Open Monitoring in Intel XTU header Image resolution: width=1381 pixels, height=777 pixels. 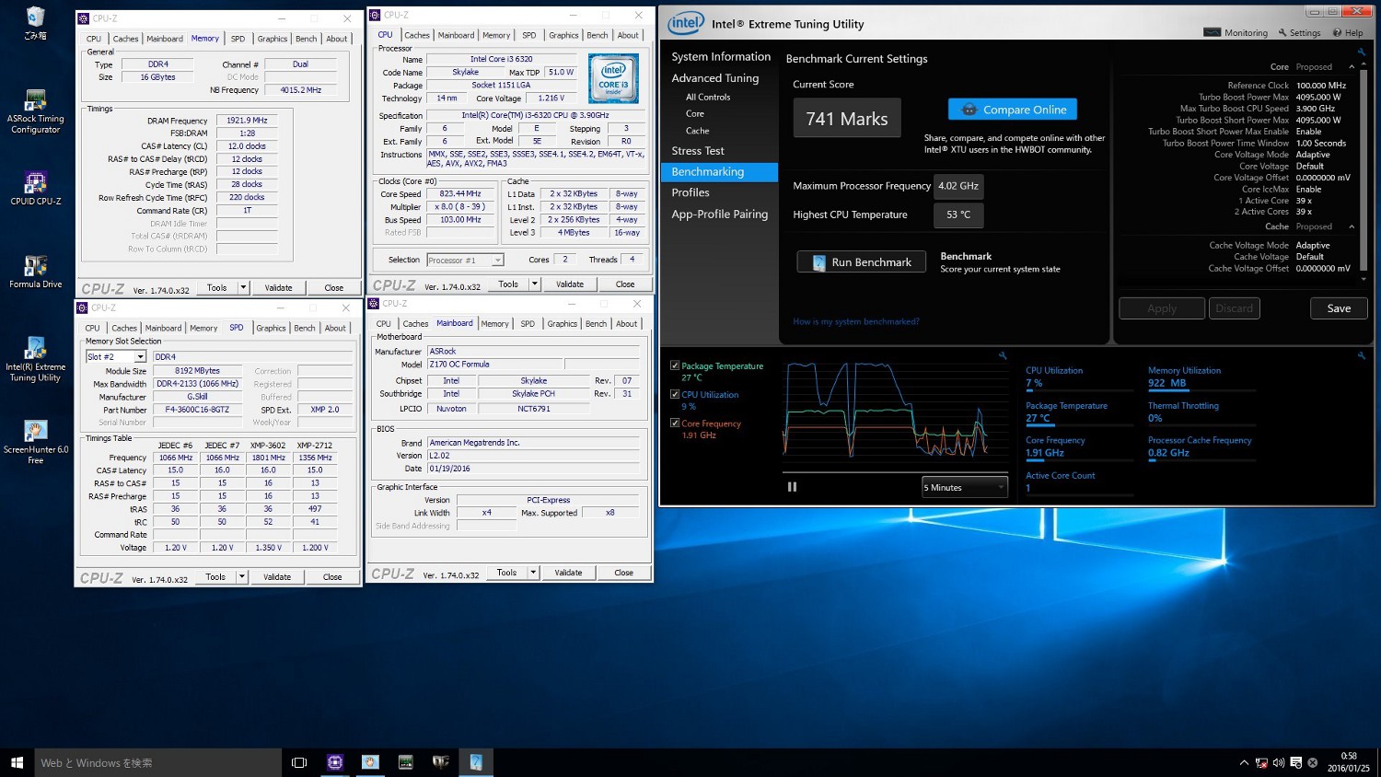click(1236, 32)
